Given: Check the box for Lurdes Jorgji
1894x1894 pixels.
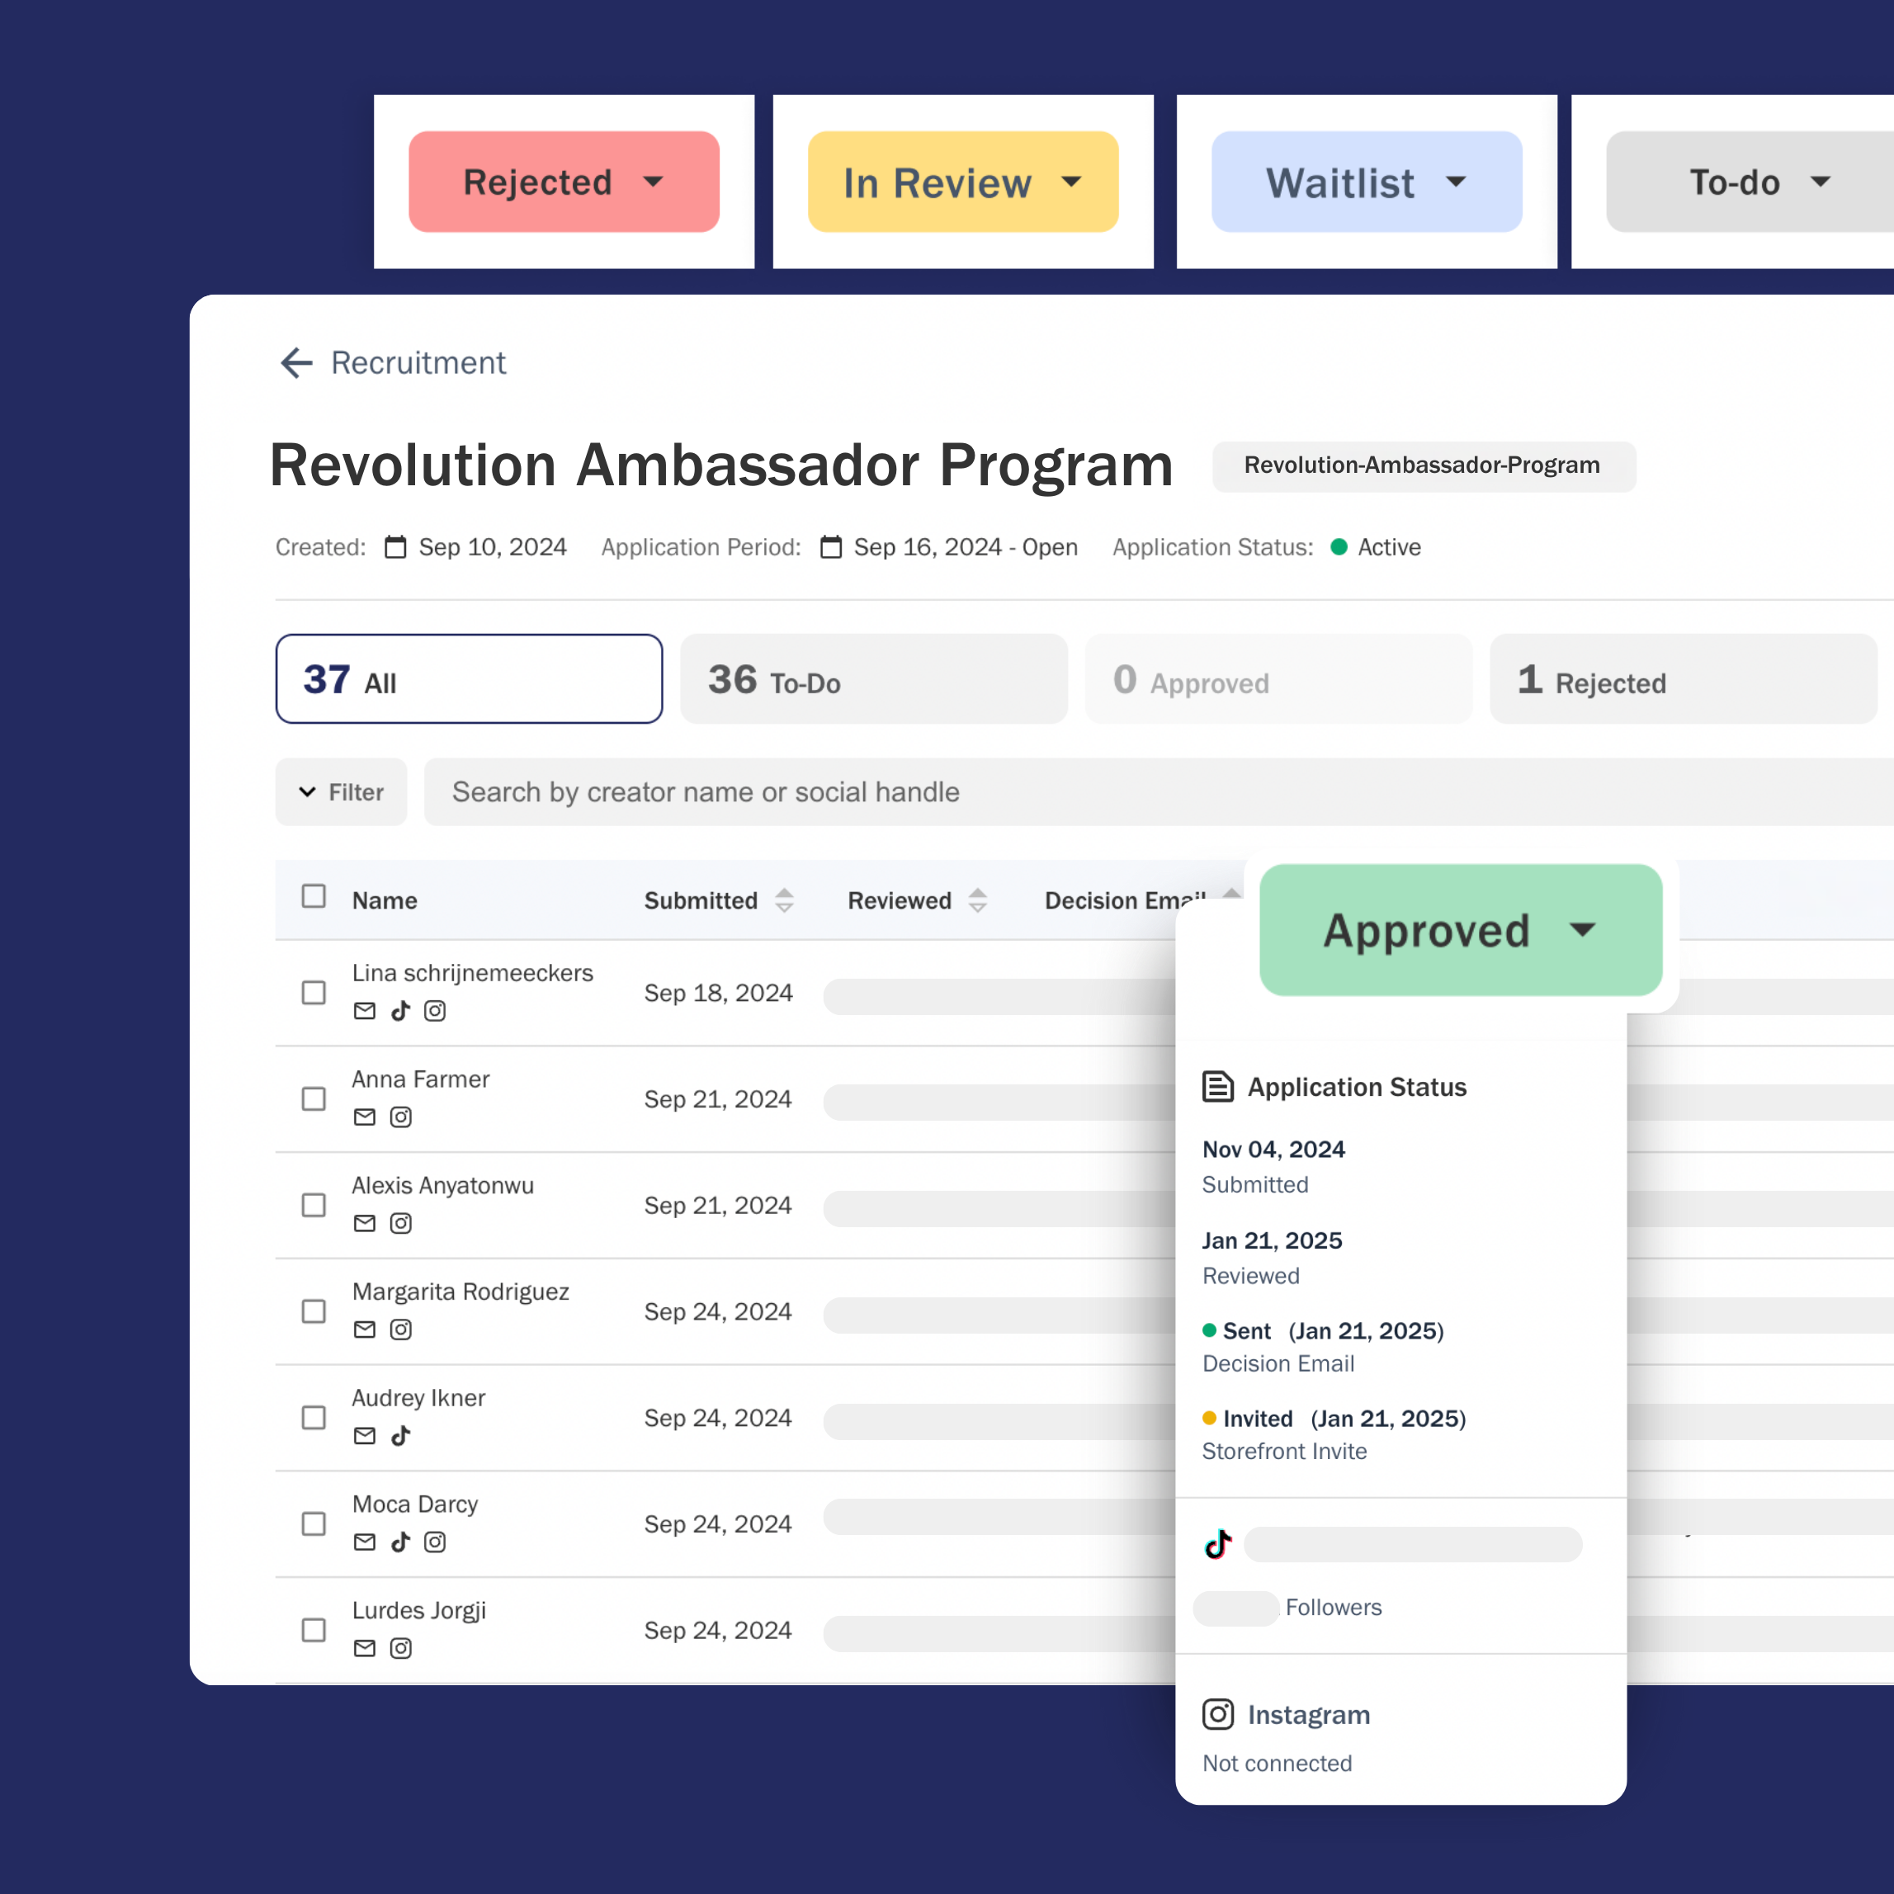Looking at the screenshot, I should point(314,1629).
